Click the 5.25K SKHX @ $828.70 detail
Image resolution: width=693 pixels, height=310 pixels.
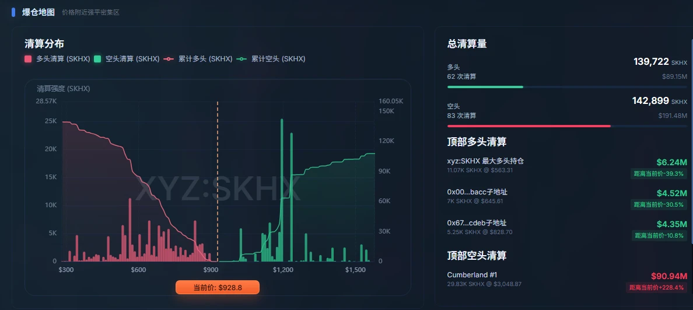pos(480,232)
